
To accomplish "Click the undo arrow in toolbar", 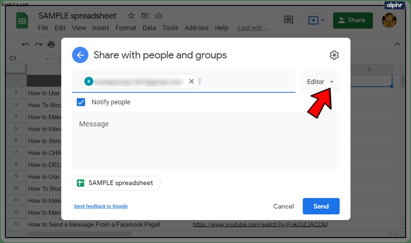I will [x=25, y=44].
